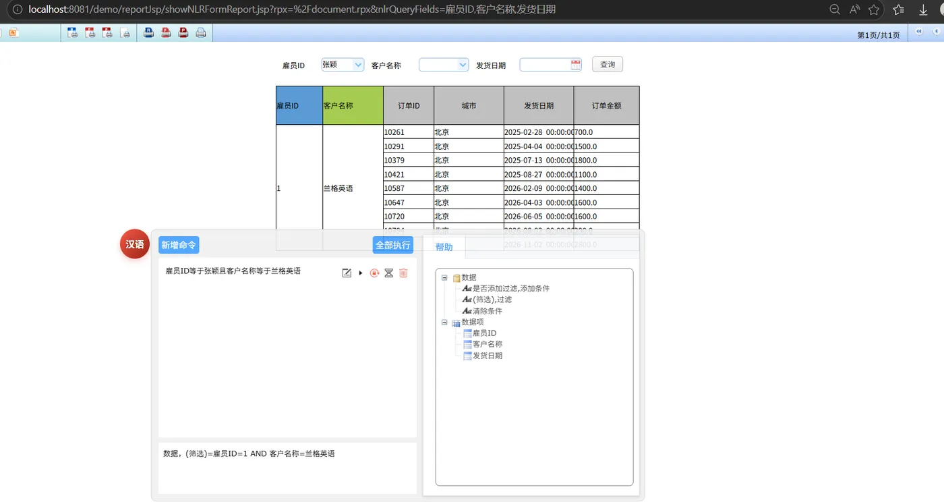Click the small printer icon with plain white page
The width and height of the screenshot is (944, 502).
coord(125,32)
